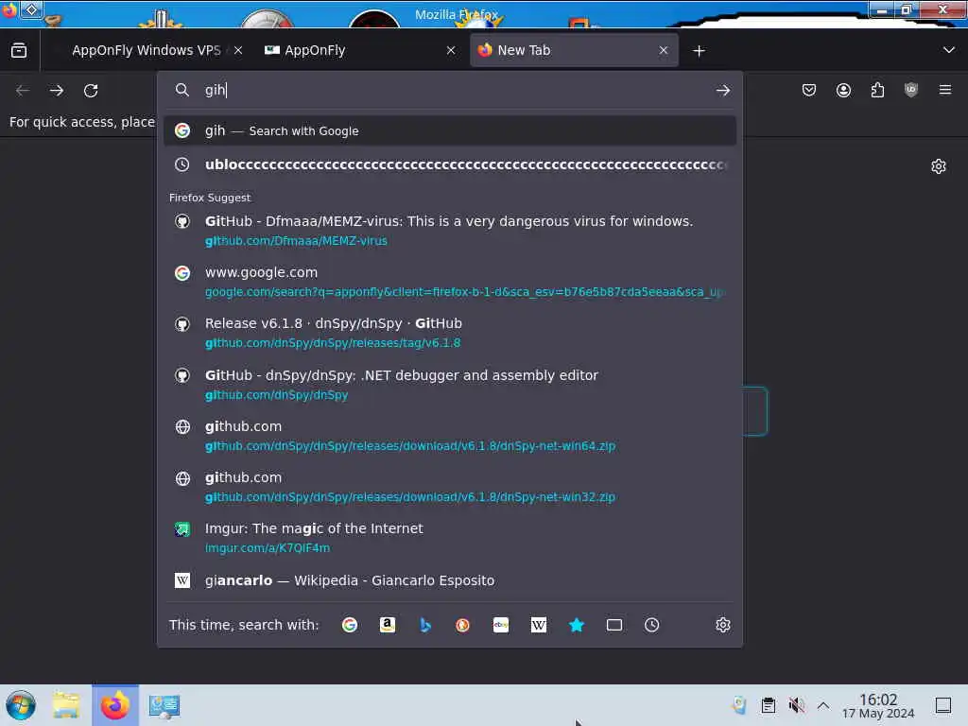
Task: Open dnSpy-net-win64.zip download suggestion
Action: [x=449, y=435]
